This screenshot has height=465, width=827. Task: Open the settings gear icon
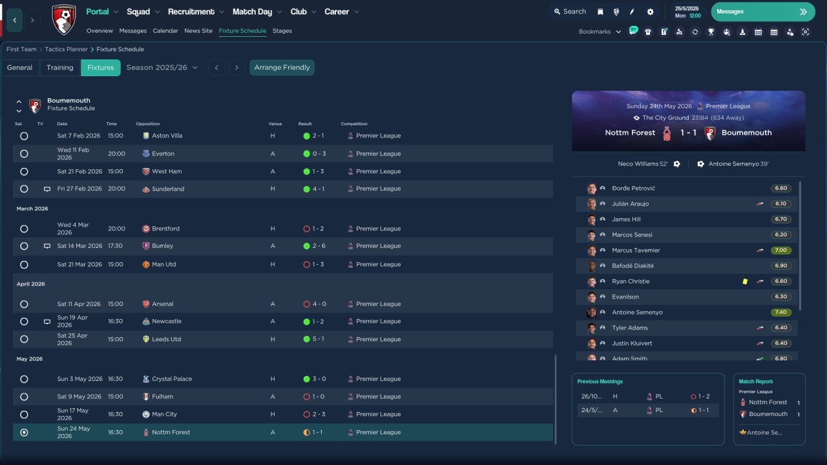650,12
